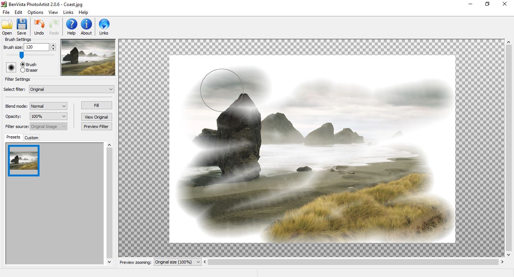Select the coast preset thumbnail
The image size is (514, 277).
24,160
